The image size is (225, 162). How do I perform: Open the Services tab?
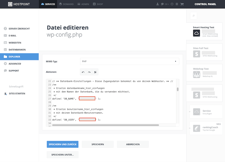(48, 4)
